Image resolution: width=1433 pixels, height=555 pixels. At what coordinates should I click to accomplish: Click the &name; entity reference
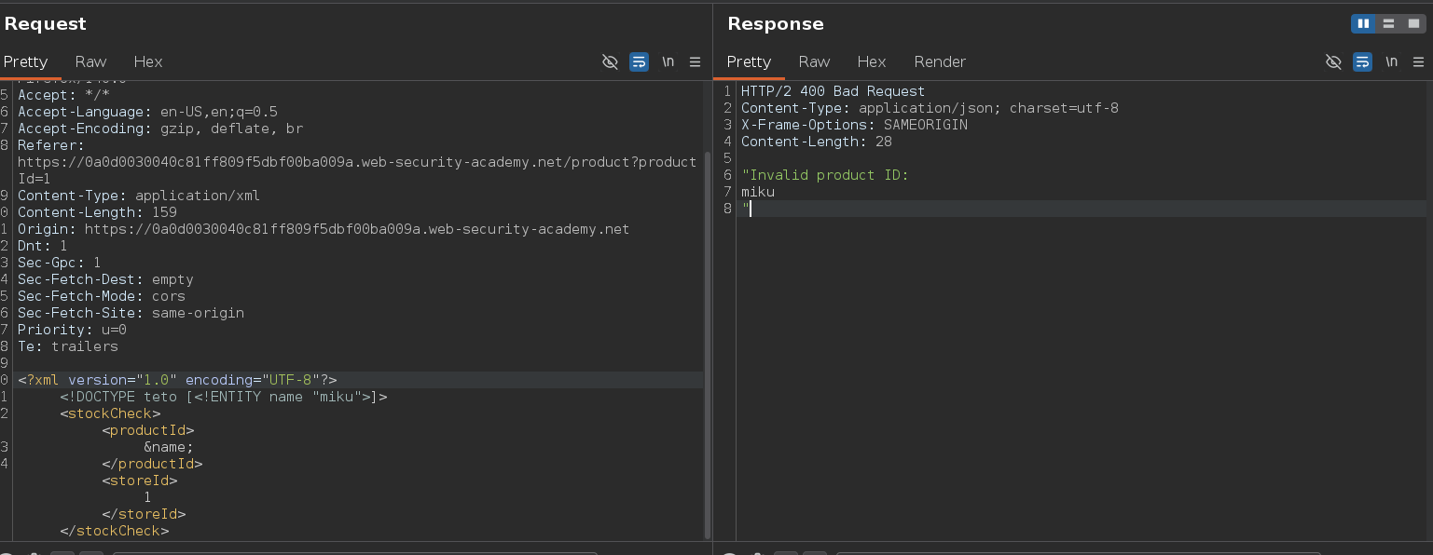pyautogui.click(x=169, y=447)
